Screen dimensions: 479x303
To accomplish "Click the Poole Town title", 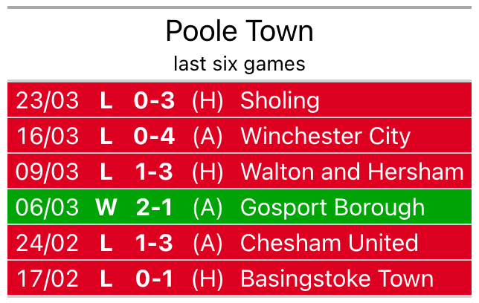I will coord(239,31).
